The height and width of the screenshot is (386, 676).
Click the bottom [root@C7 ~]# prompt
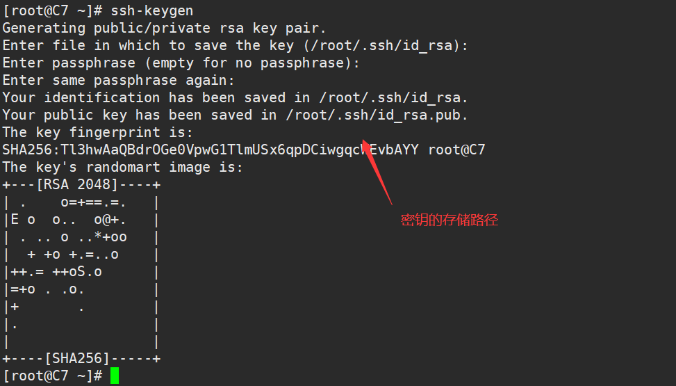pyautogui.click(x=52, y=376)
